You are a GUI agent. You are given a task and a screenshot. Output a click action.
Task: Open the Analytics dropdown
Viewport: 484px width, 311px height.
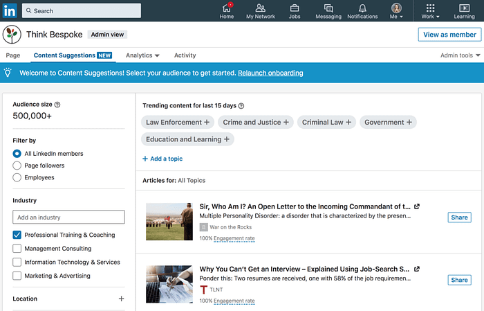pyautogui.click(x=142, y=55)
